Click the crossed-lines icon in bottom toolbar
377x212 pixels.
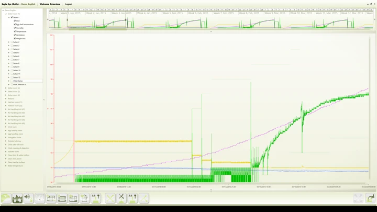pyautogui.click(x=110, y=198)
